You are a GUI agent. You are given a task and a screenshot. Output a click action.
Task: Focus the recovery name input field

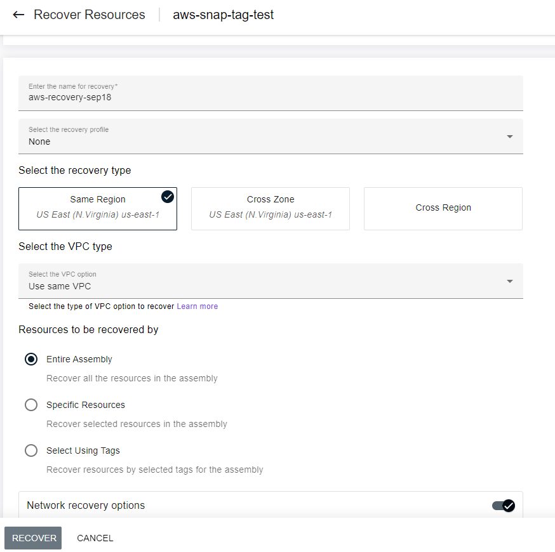[x=271, y=97]
